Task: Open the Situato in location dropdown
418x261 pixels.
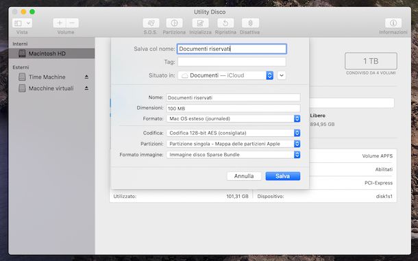Action: (x=225, y=75)
